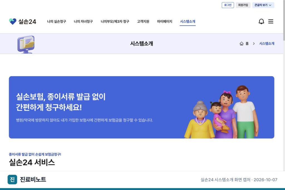The height and width of the screenshot is (190, 285).
Task: Select the 시스템소개 menu item
Action: click(188, 21)
